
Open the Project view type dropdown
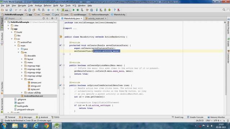coord(13,18)
